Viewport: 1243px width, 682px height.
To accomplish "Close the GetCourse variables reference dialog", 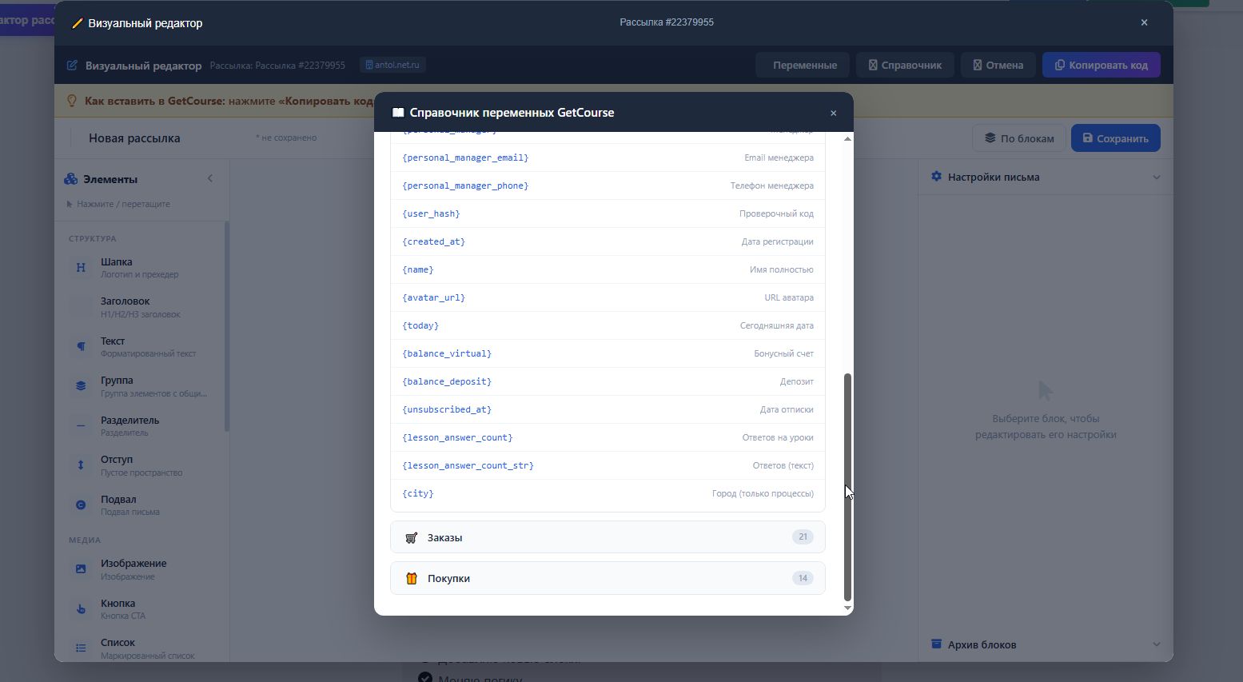I will (833, 114).
